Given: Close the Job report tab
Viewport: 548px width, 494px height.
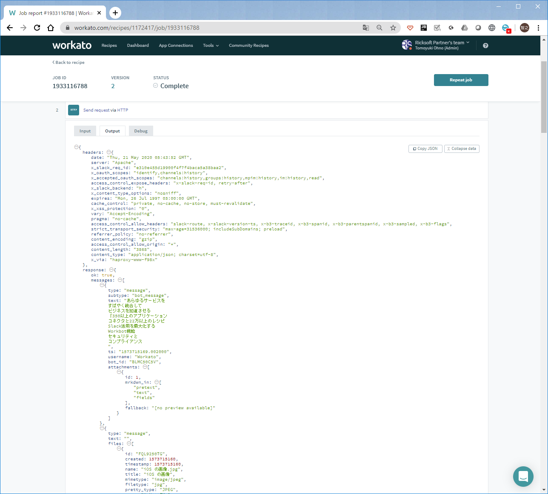Looking at the screenshot, I should 99,13.
